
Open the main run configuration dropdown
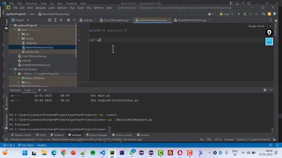pos(226,14)
